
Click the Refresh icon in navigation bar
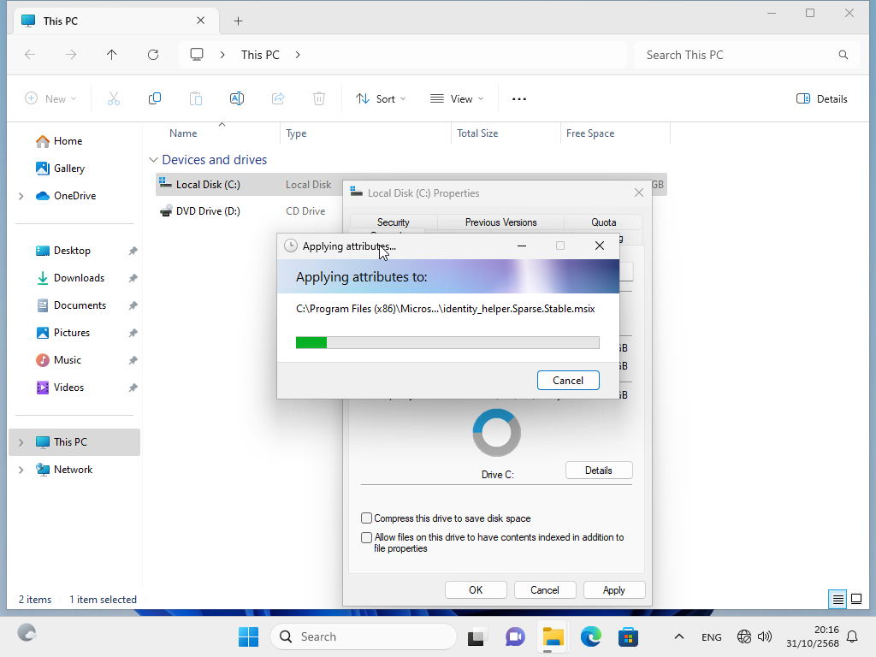pyautogui.click(x=153, y=55)
